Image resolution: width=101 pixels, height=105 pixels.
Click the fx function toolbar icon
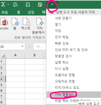16,4
